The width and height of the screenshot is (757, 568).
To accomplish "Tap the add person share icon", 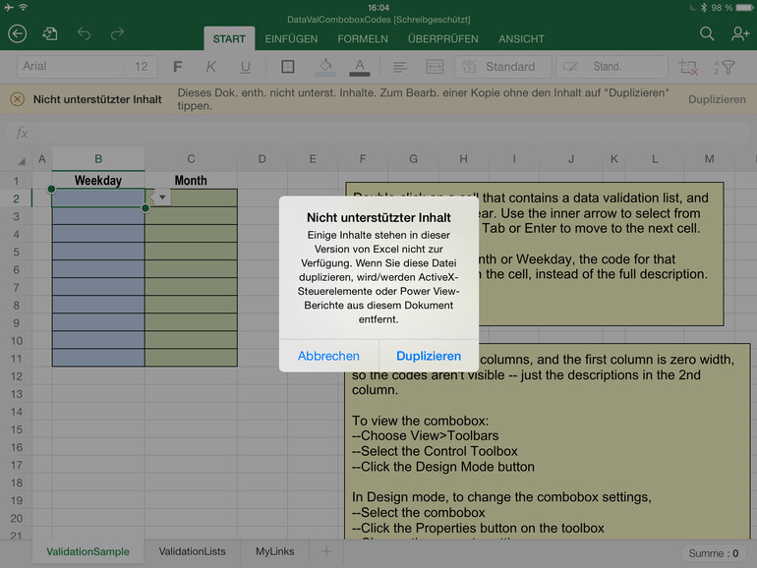I will 739,34.
